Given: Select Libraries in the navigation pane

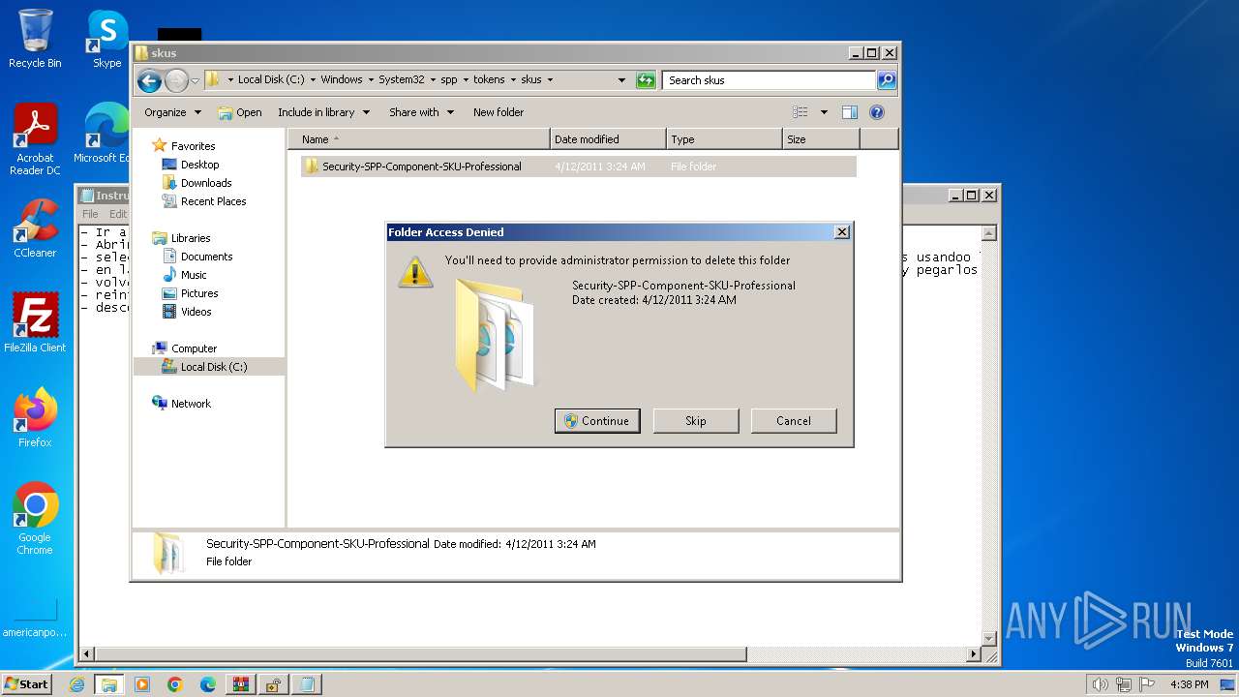Looking at the screenshot, I should point(190,238).
